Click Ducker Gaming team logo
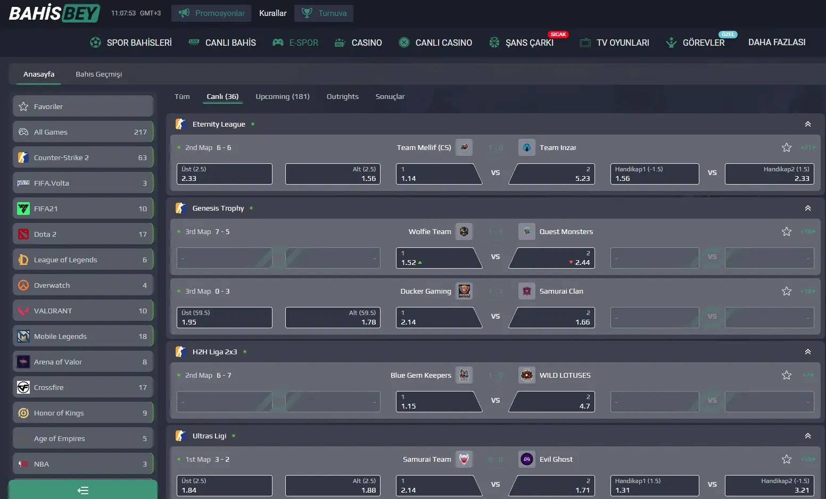This screenshot has width=826, height=499. (x=464, y=291)
